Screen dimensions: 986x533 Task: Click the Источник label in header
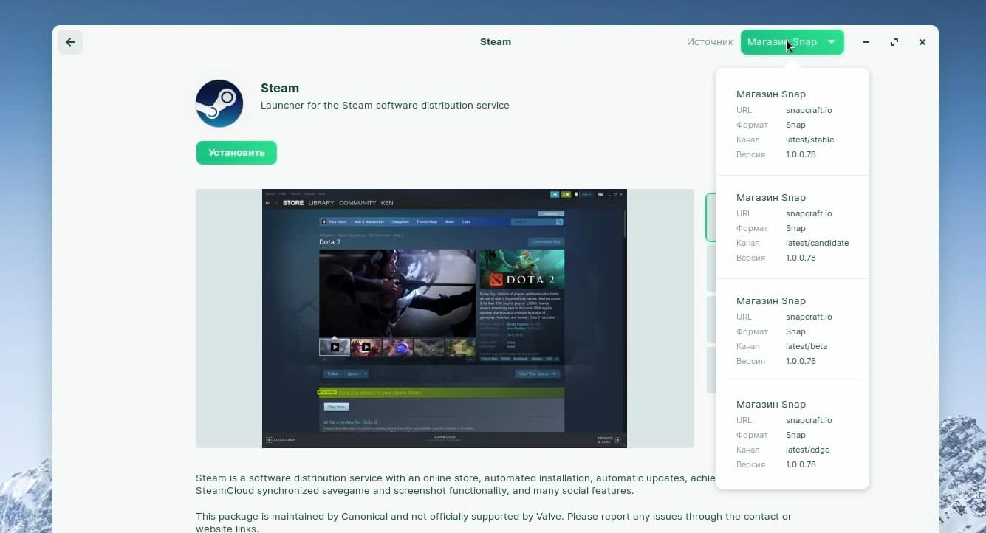(710, 42)
